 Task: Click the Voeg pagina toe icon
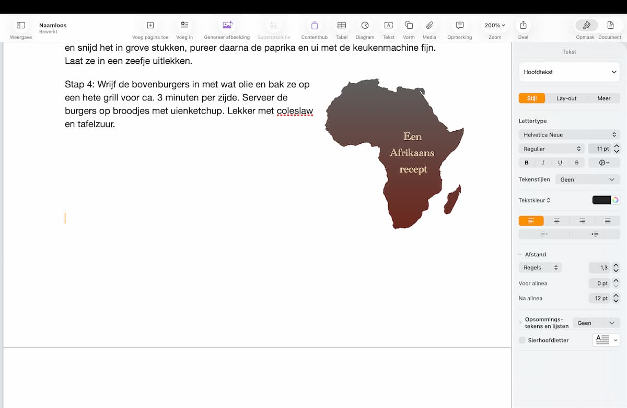click(x=150, y=26)
